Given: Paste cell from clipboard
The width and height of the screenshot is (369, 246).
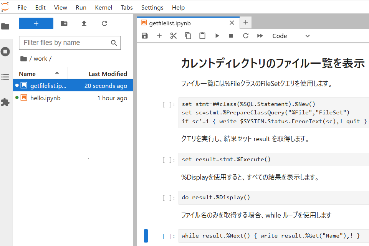Looking at the screenshot, I should pyautogui.click(x=202, y=36).
